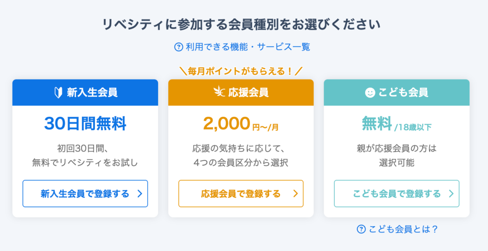The width and height of the screenshot is (488, 251).
Task: Click the 30日間無料 price text
Action: (x=85, y=124)
